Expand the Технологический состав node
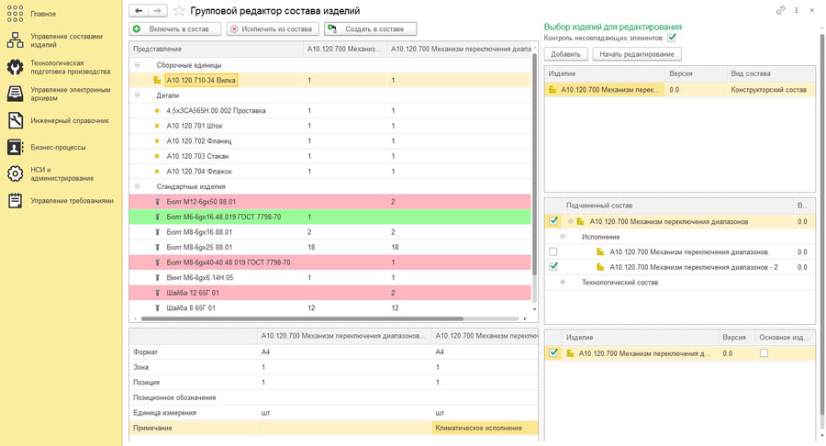Screen dimensions: 826x446 [x=563, y=283]
